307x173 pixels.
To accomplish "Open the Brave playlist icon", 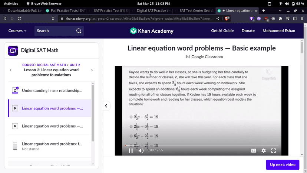I will point(287,19).
